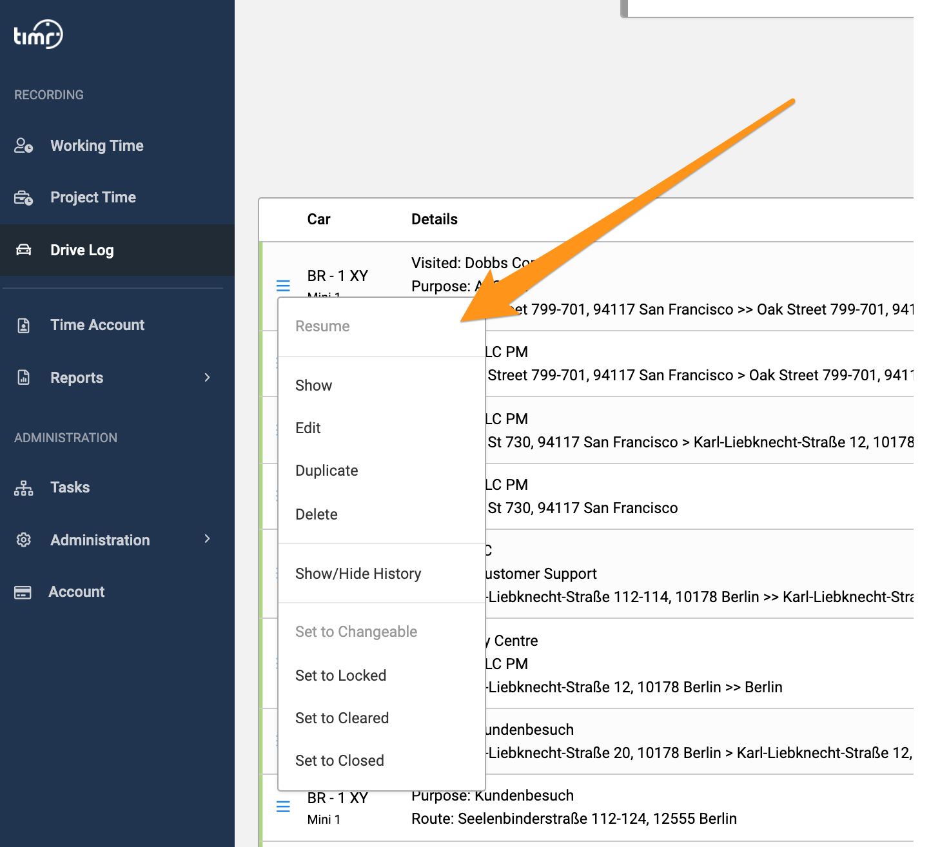The width and height of the screenshot is (940, 847).
Task: Click the 'Mini 1' label in last row
Action: (324, 819)
